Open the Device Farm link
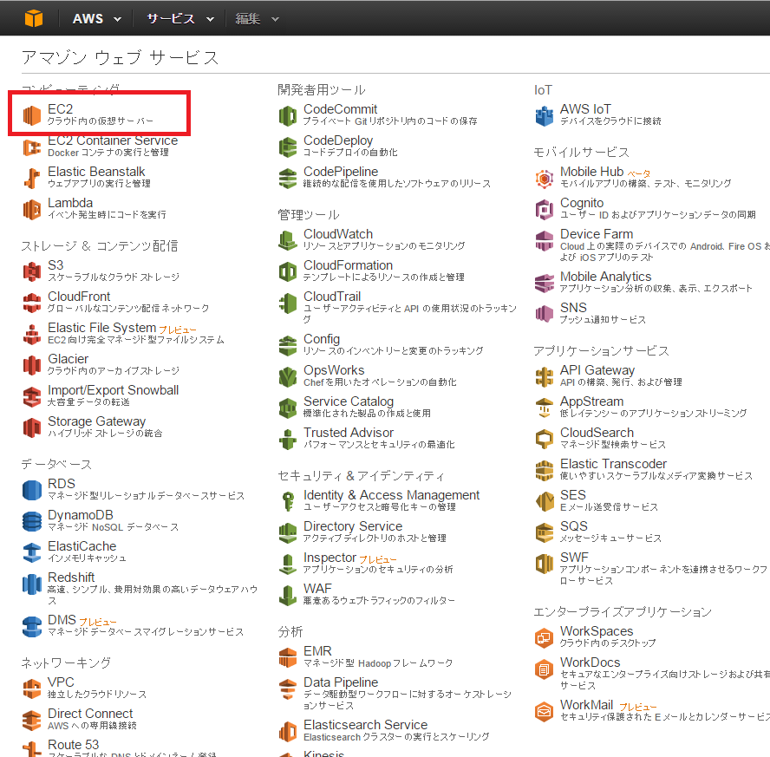 597,233
